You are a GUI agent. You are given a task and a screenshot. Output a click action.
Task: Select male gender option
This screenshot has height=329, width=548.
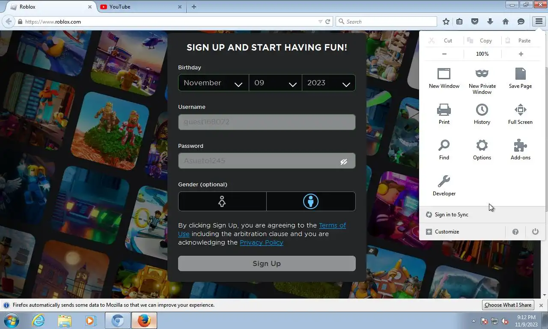point(311,201)
